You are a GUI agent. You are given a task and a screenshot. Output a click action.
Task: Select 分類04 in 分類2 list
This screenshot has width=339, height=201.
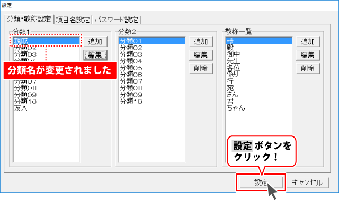[152, 61]
